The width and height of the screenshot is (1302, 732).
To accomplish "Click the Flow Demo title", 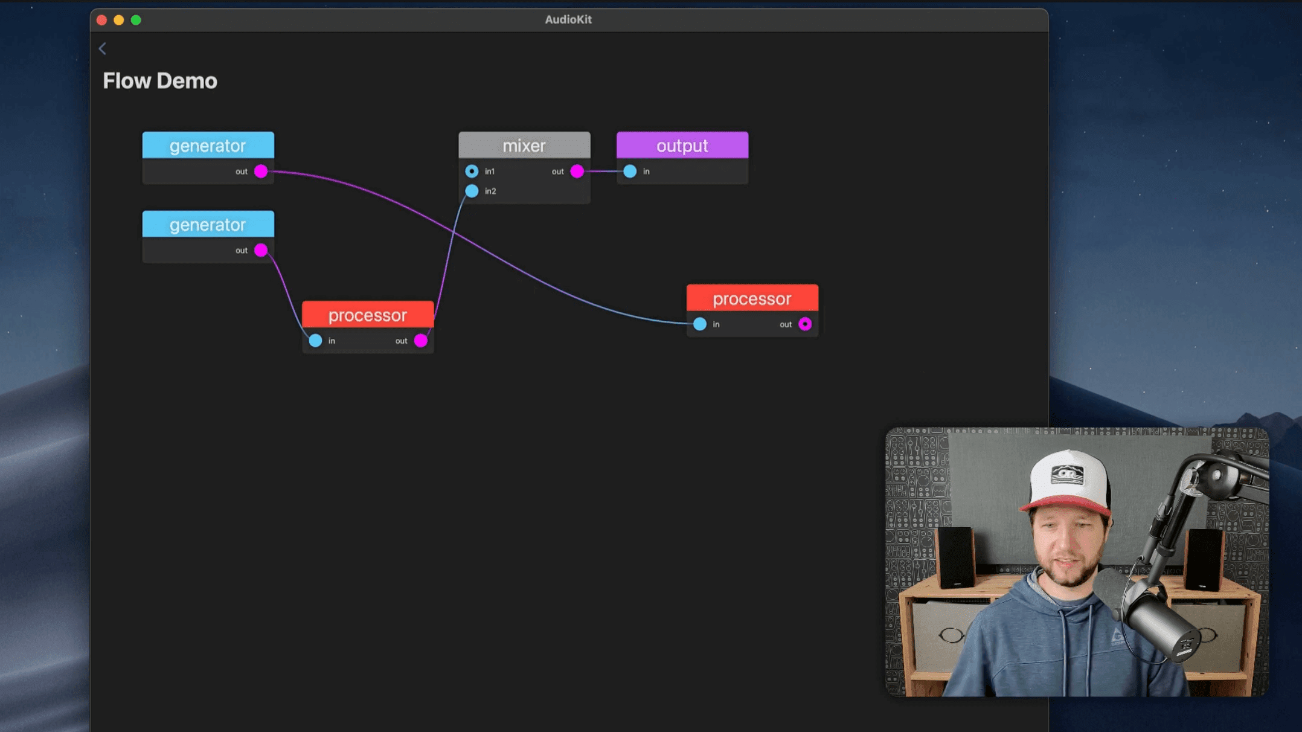I will point(159,81).
